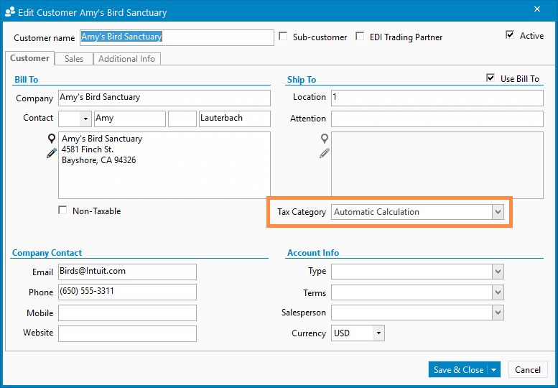Open the Additional Info tab
The image size is (558, 388).
(x=126, y=59)
